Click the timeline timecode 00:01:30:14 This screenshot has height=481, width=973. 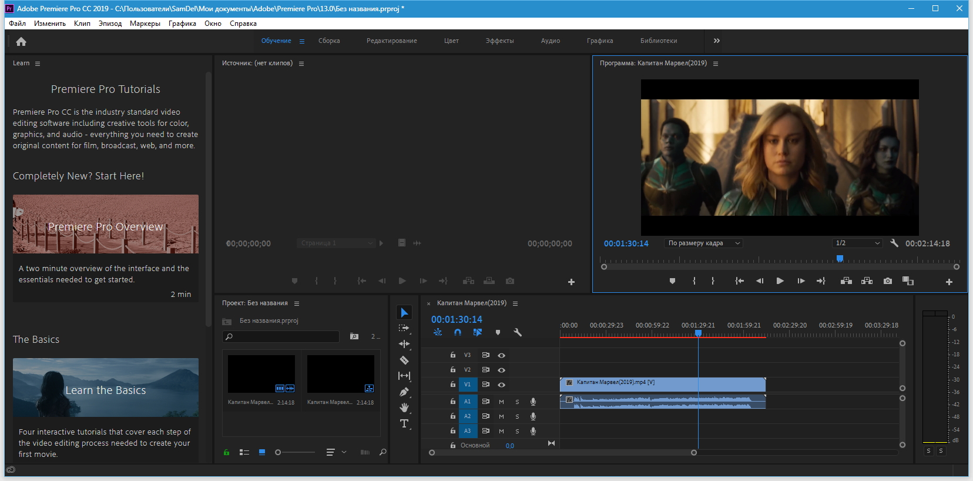tap(457, 319)
